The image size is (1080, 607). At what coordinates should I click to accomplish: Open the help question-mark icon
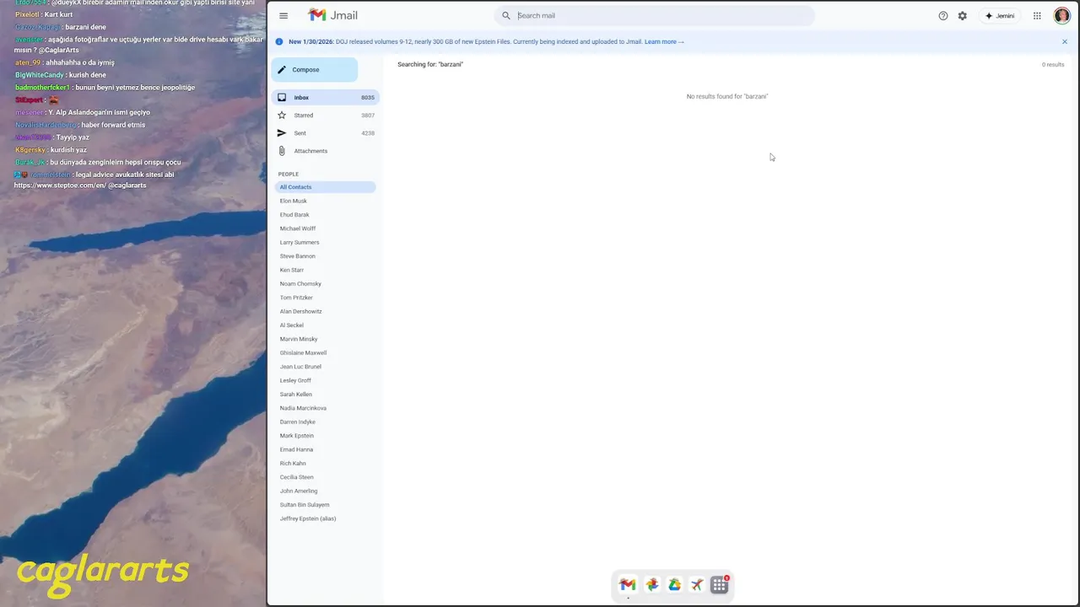click(x=943, y=15)
